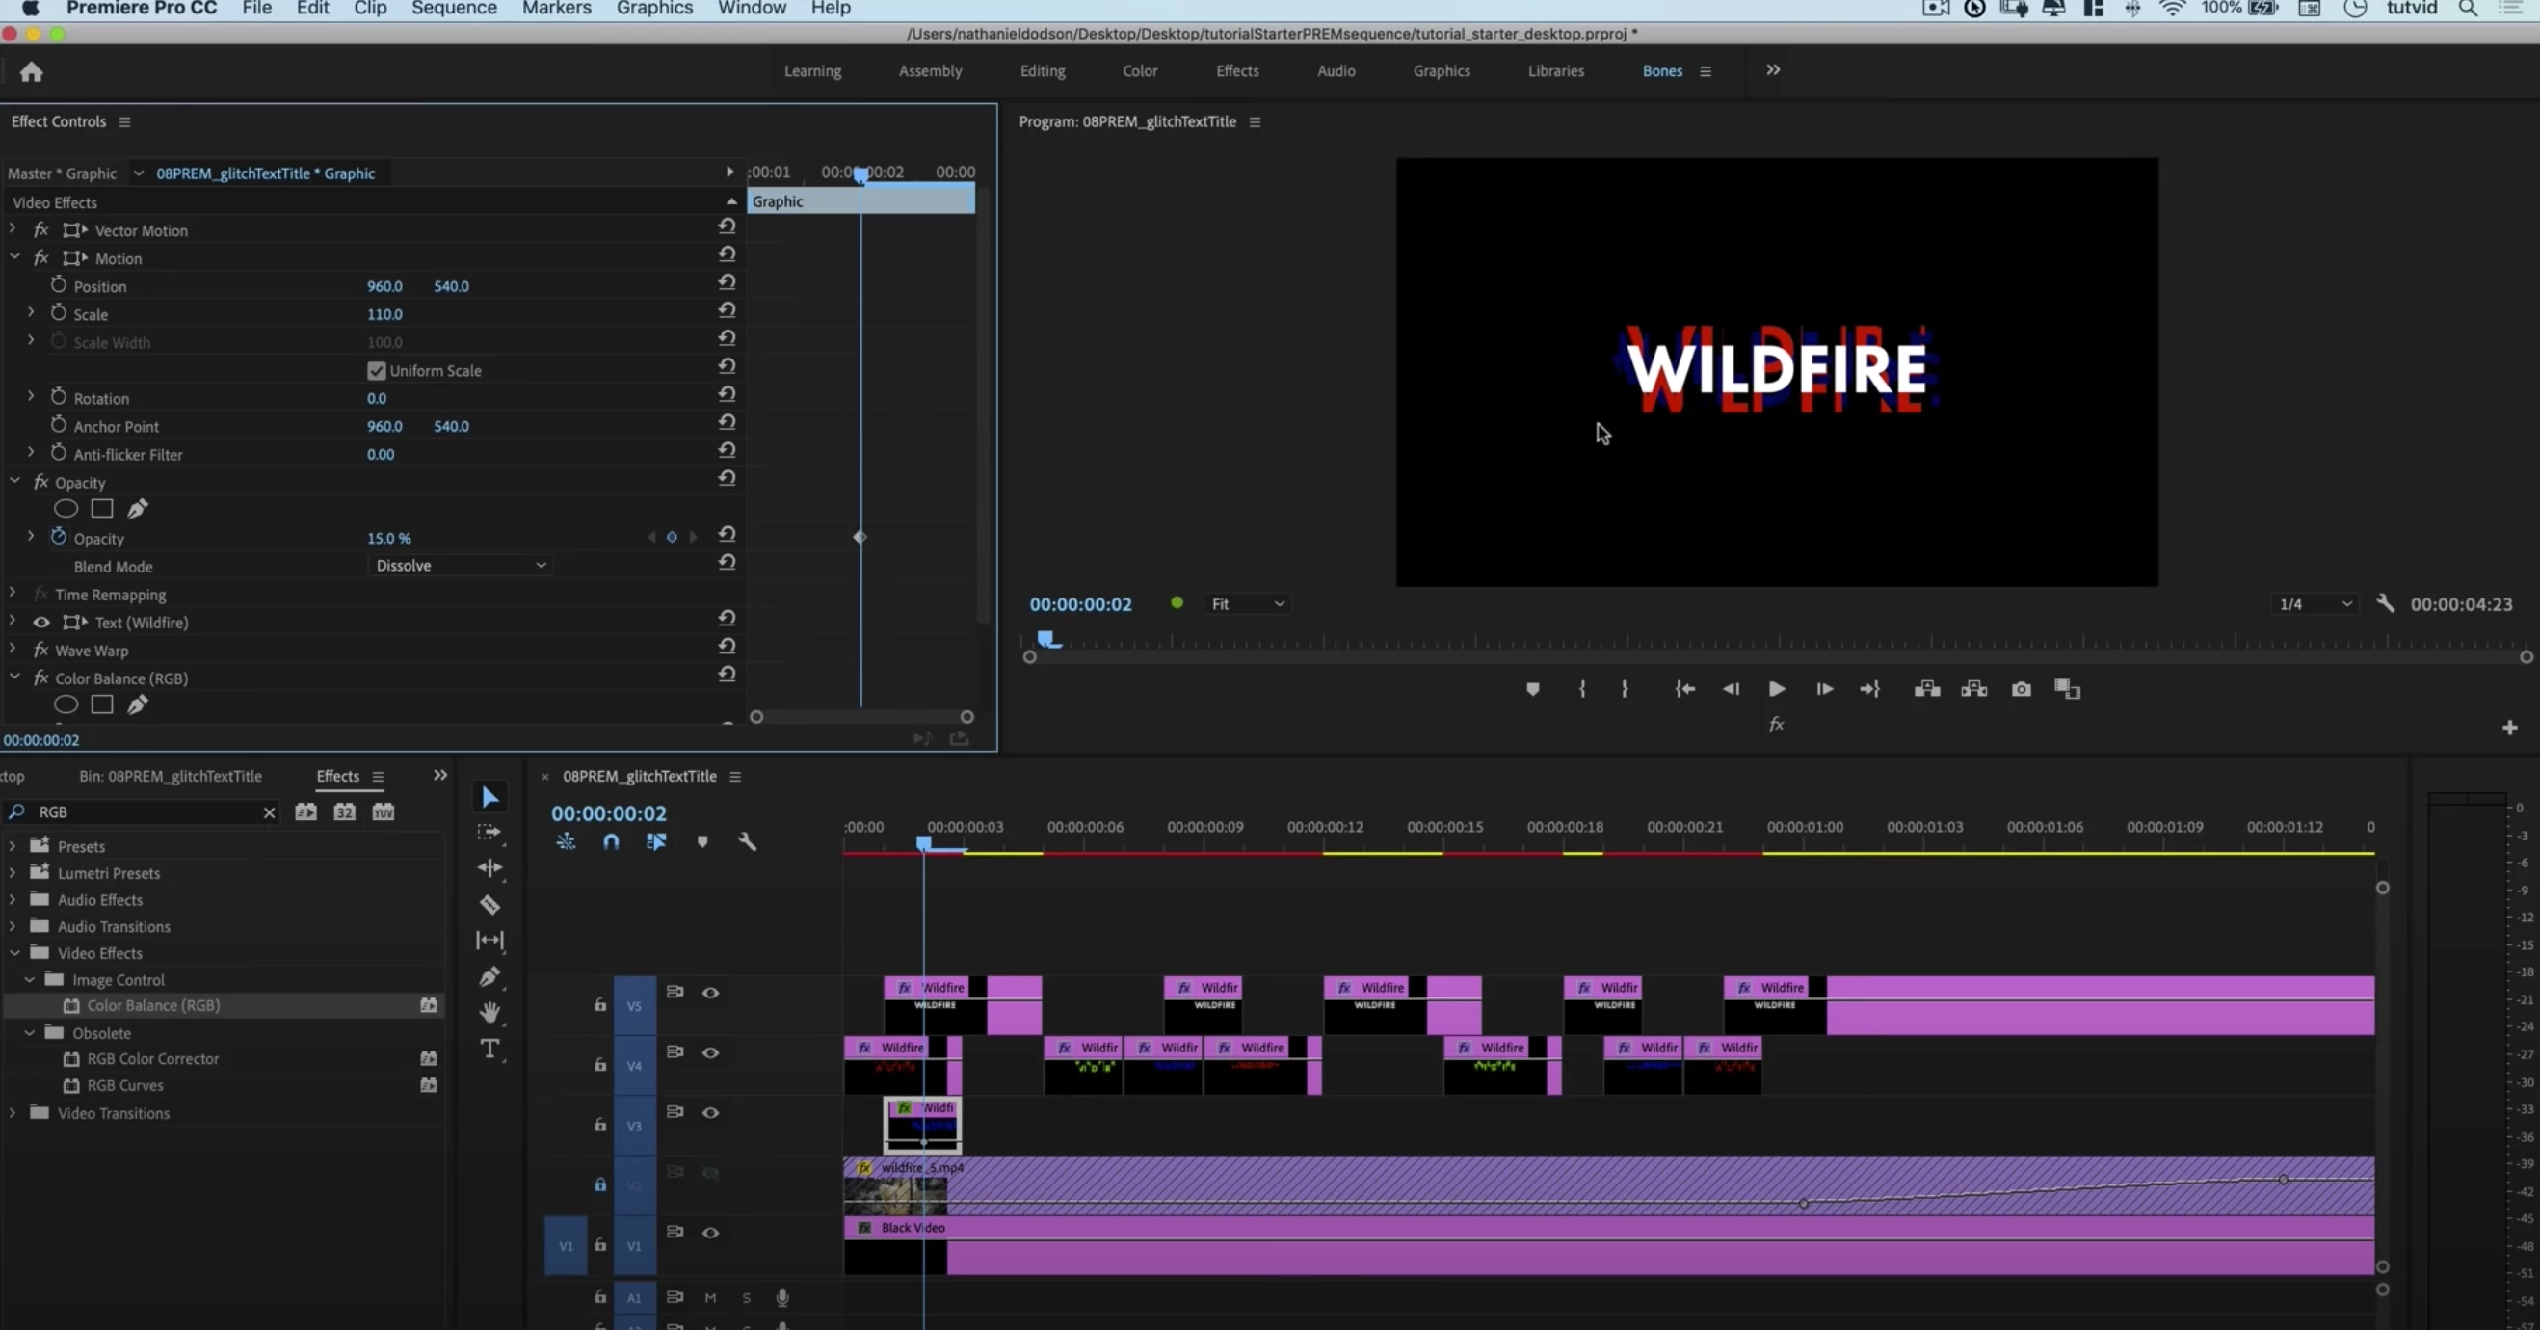Click the Opacity ellipse mask icon
Viewport: 2540px width, 1330px height.
pos(66,509)
